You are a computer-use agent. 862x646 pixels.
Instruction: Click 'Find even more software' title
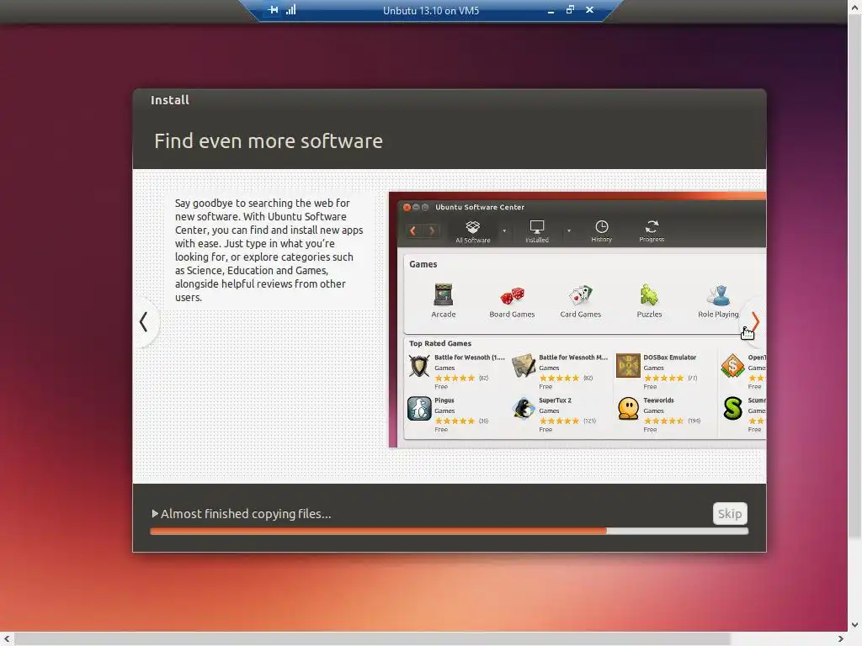pos(269,141)
